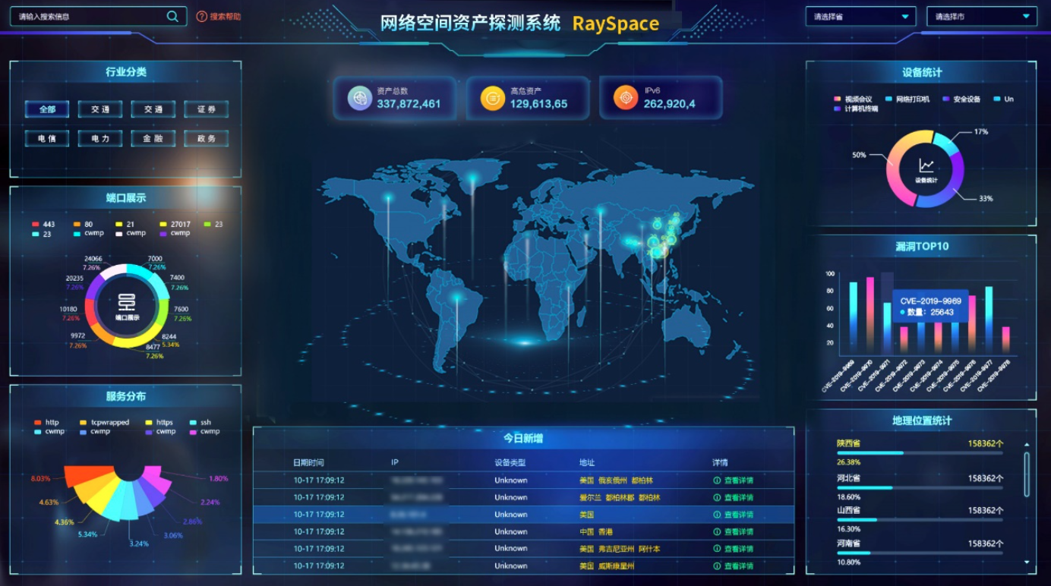
Task: Click the up arrow in 地理位置统计 panel
Action: [x=1027, y=445]
